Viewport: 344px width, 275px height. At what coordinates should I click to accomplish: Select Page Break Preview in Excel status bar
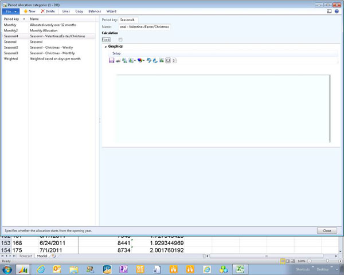(x=292, y=261)
